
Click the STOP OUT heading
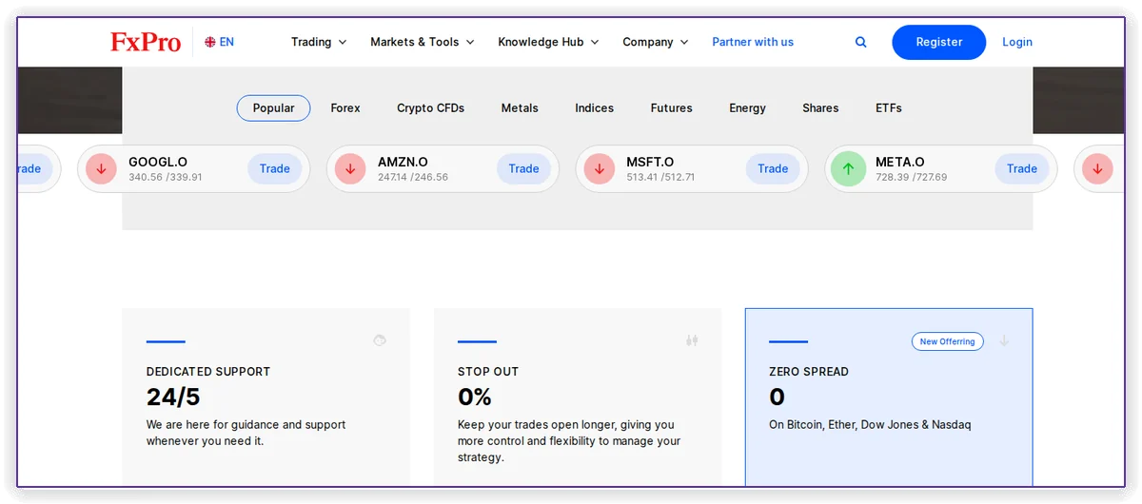point(488,372)
